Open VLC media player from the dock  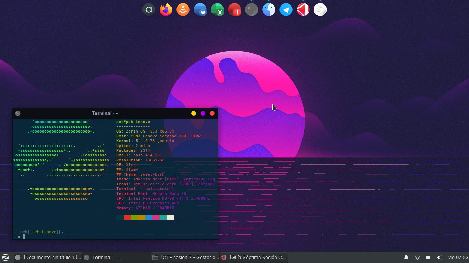pyautogui.click(x=183, y=10)
